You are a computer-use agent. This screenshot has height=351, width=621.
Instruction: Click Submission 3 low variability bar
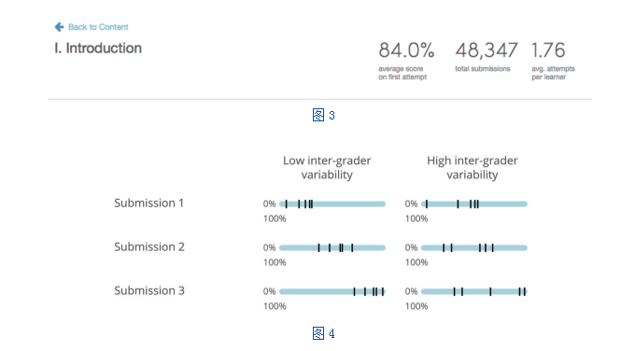click(x=332, y=292)
